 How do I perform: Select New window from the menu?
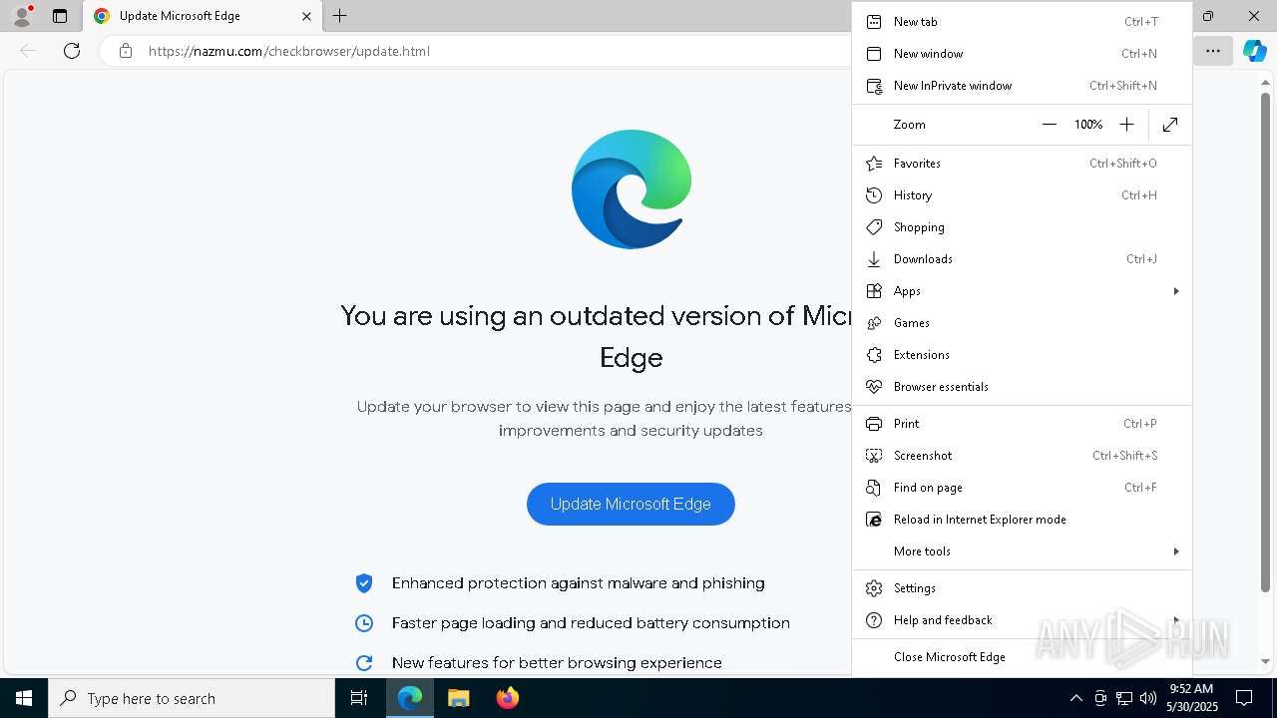[1022, 54]
